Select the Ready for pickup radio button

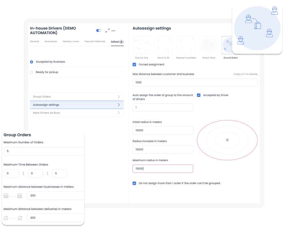coord(32,72)
